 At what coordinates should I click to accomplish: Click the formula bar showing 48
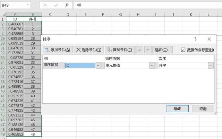click(148, 5)
